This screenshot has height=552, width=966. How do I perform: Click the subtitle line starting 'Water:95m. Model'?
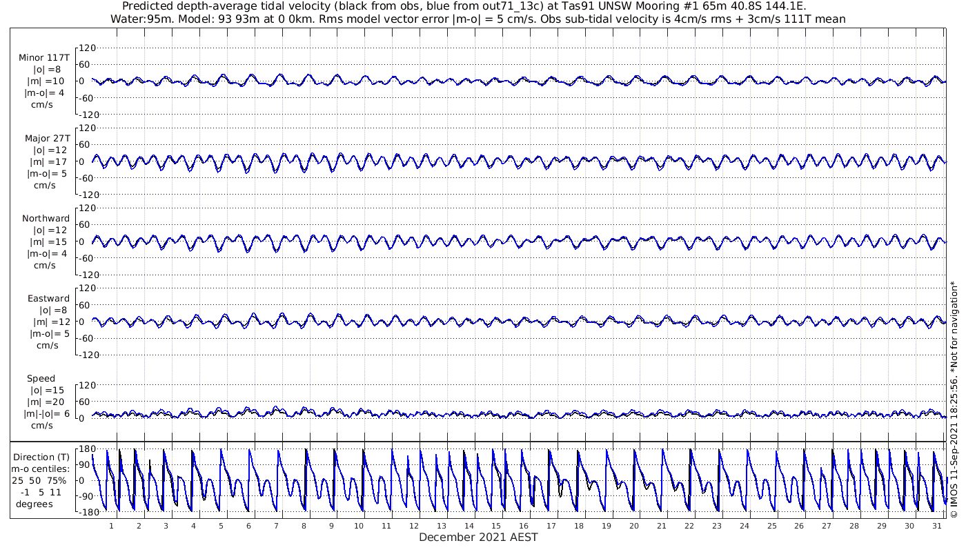[x=477, y=19]
